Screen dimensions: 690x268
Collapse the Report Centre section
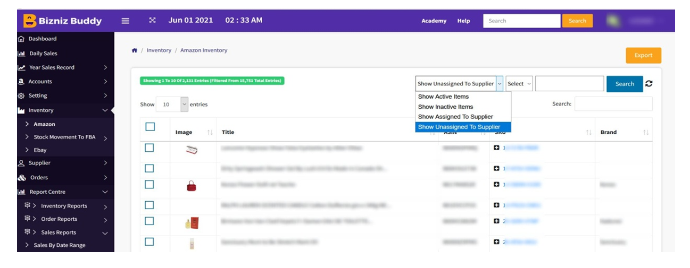tap(105, 192)
